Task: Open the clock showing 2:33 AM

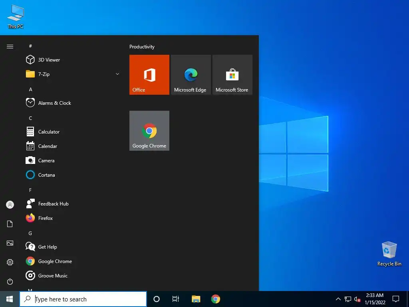Action: click(x=375, y=299)
